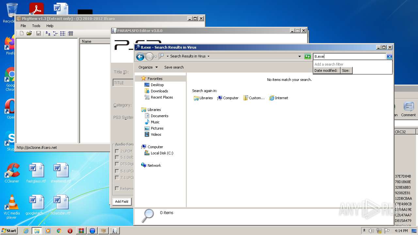The height and width of the screenshot is (235, 418).
Task: Open Google Chrome from the taskbar
Action: (59, 231)
